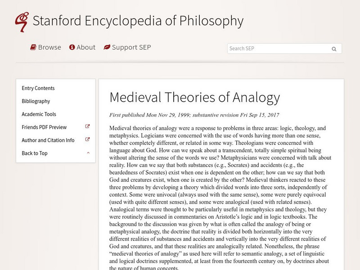Open the Browse menu label
The width and height of the screenshot is (360, 270).
click(x=49, y=47)
